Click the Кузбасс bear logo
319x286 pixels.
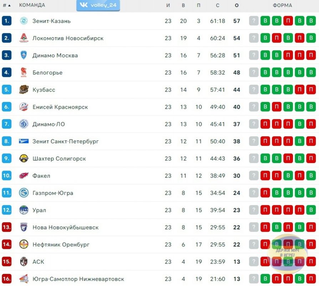coord(24,89)
